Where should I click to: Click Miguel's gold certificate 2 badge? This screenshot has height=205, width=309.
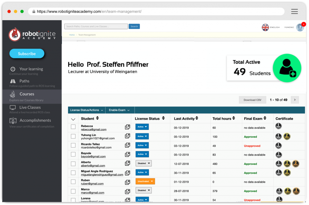tap(287, 173)
